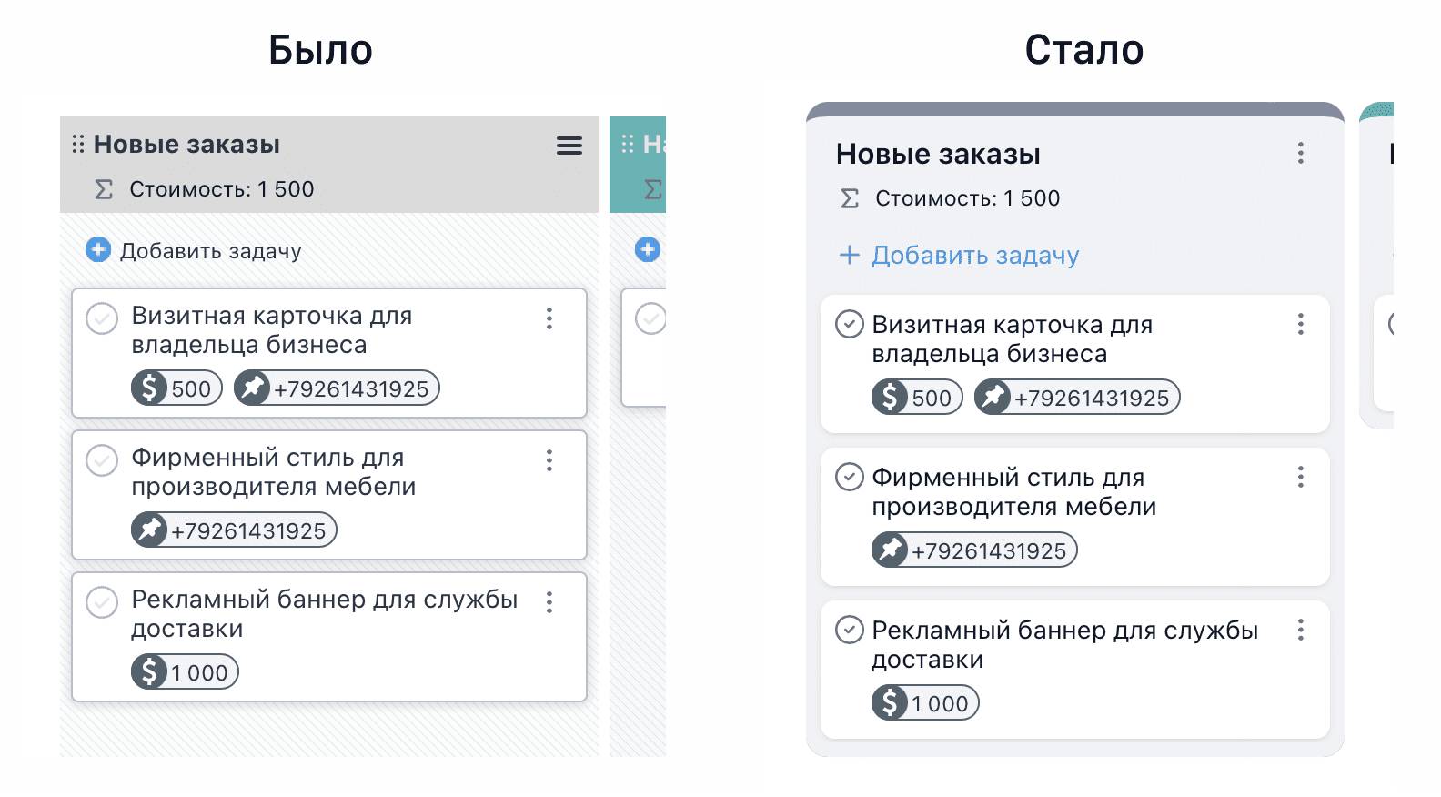The image size is (1441, 797).
Task: Click the blue Добавить задачу link in right board
Action: pos(974,256)
